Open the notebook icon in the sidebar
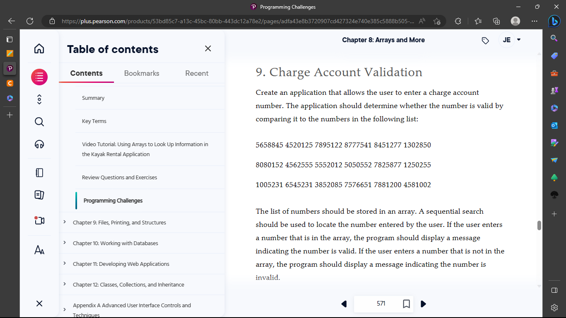The height and width of the screenshot is (318, 566). (39, 172)
